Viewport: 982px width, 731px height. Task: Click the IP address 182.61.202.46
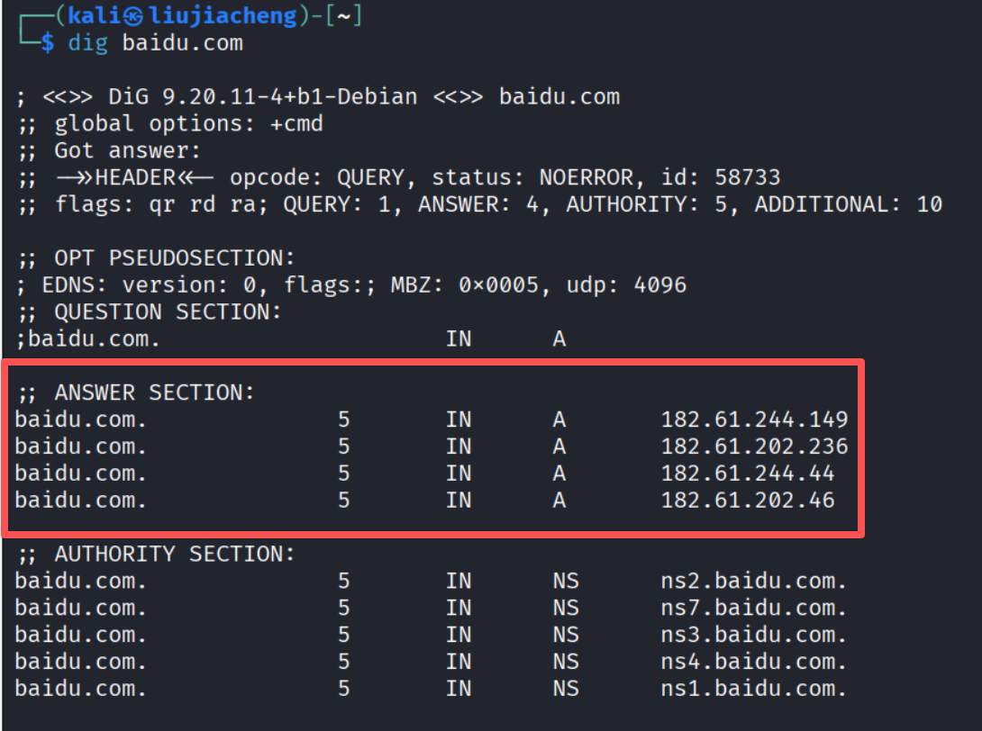(747, 500)
